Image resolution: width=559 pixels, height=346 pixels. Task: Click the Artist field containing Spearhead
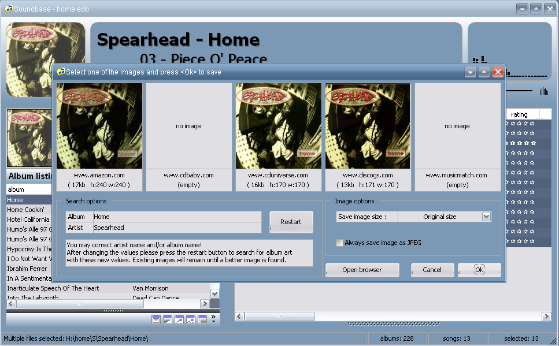tap(177, 228)
